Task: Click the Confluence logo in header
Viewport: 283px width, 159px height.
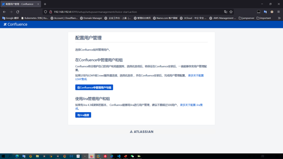Action: 15,24
